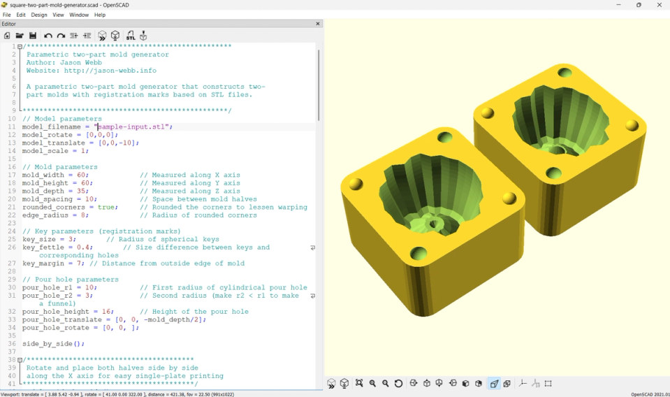Screen dimensions: 670x397
Task: Close the Editor panel
Action: tap(318, 24)
